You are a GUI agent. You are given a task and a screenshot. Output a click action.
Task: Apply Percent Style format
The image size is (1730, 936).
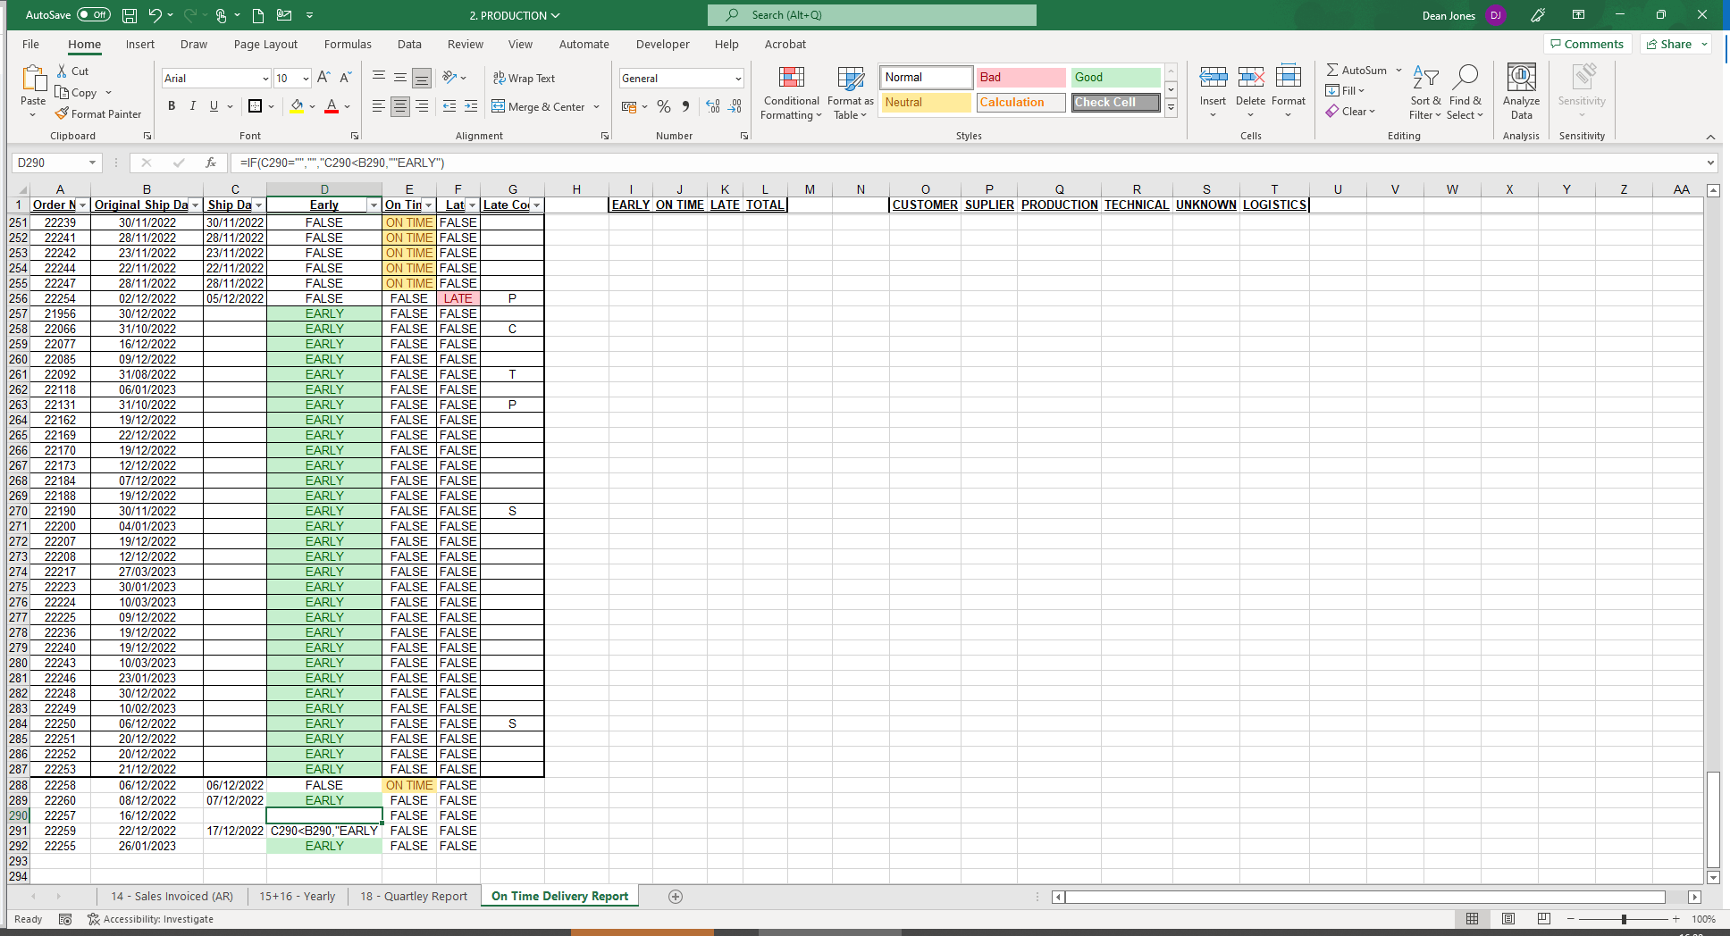(x=664, y=106)
